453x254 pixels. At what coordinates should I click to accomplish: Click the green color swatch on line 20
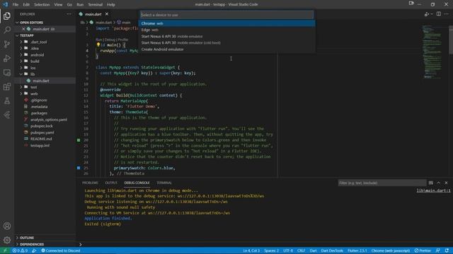79,140
